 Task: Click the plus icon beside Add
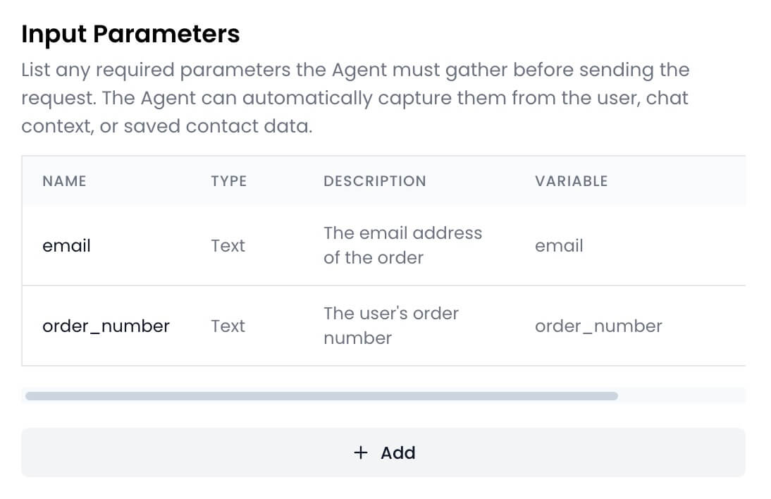tap(361, 452)
